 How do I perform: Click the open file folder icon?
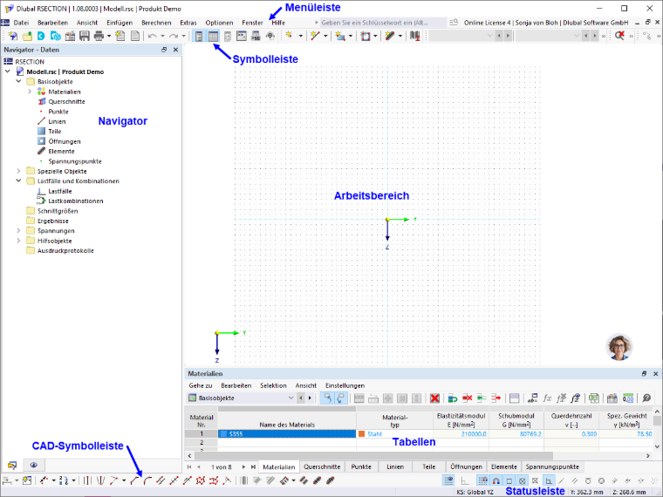click(x=27, y=36)
